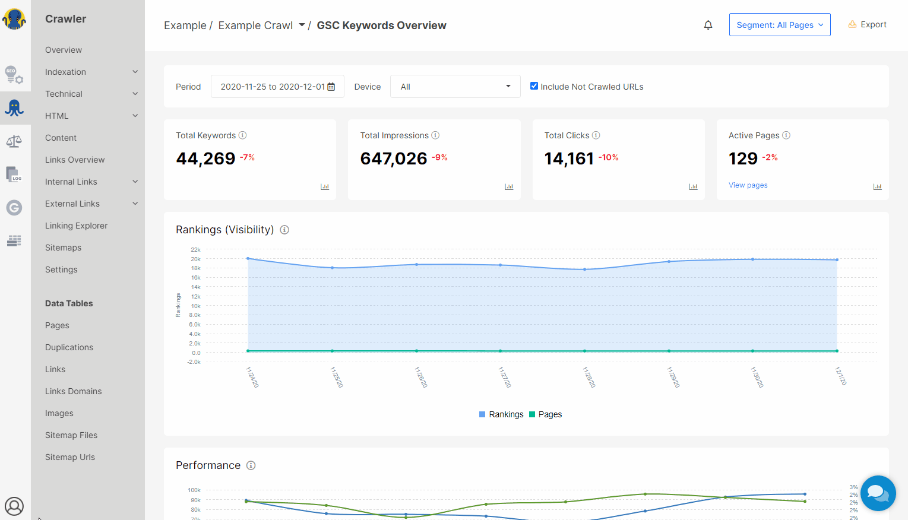Open the Linking Explorer menu item
Image resolution: width=908 pixels, height=520 pixels.
76,226
